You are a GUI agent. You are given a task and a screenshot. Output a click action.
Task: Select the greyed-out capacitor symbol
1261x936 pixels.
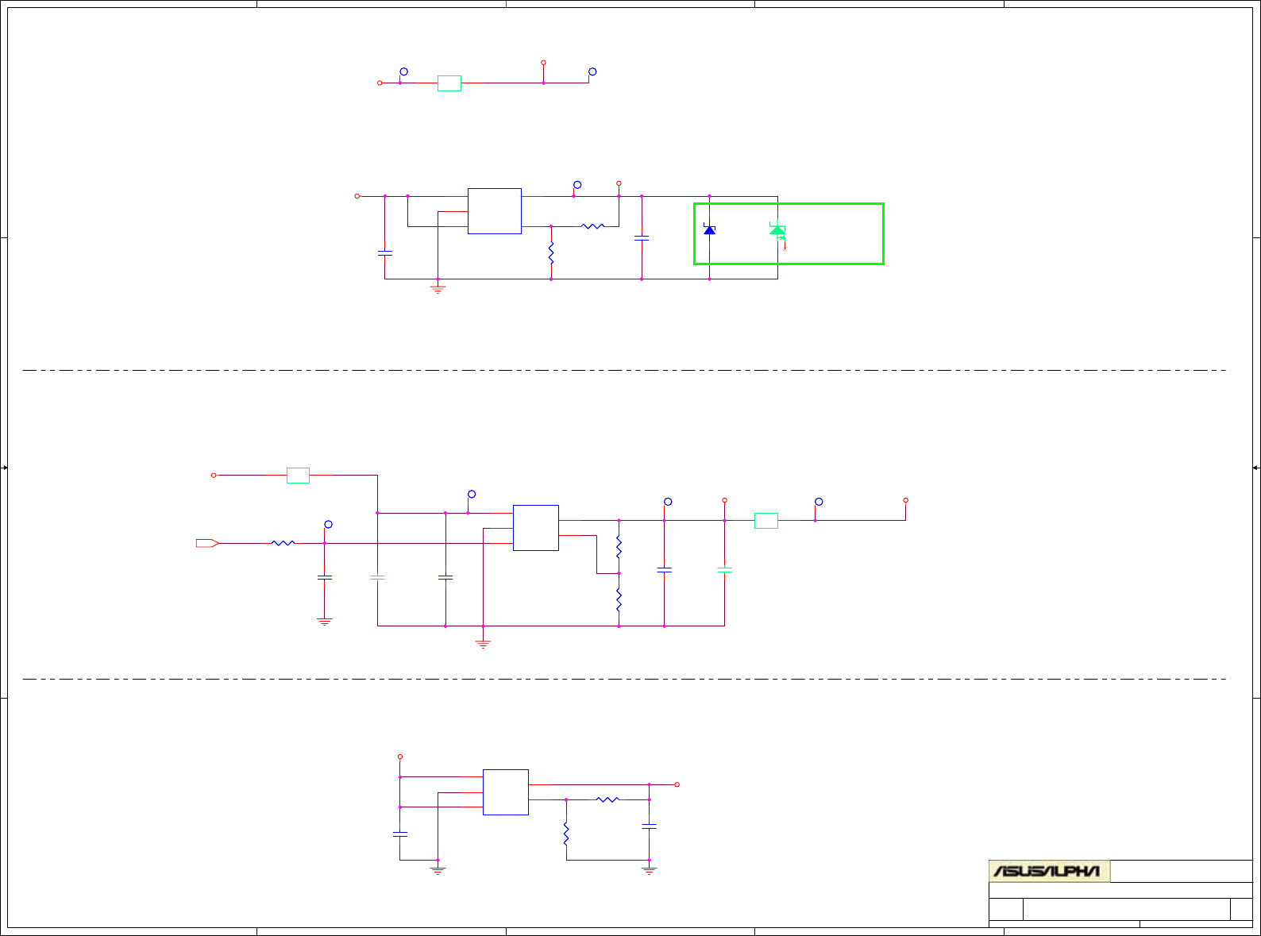[377, 578]
